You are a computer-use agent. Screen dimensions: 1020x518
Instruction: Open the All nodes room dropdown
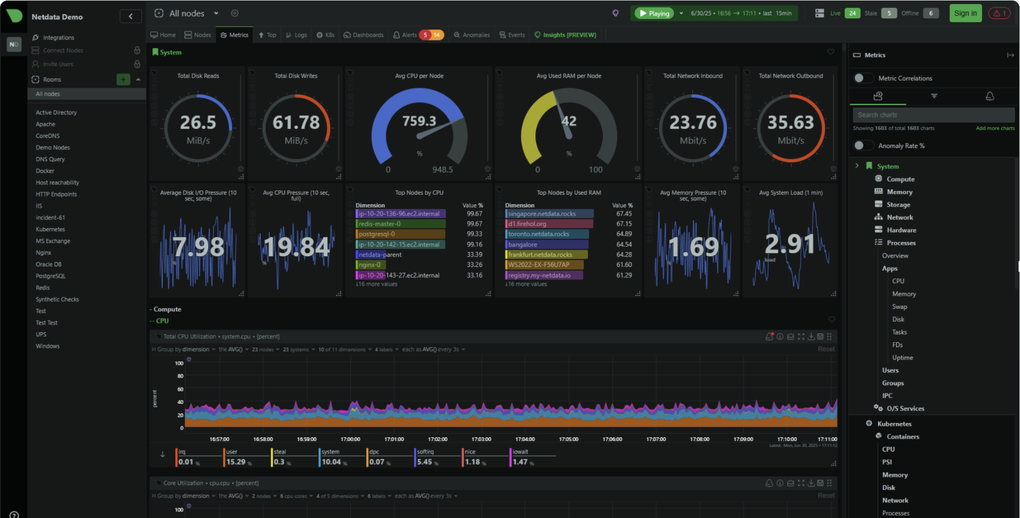(x=216, y=13)
